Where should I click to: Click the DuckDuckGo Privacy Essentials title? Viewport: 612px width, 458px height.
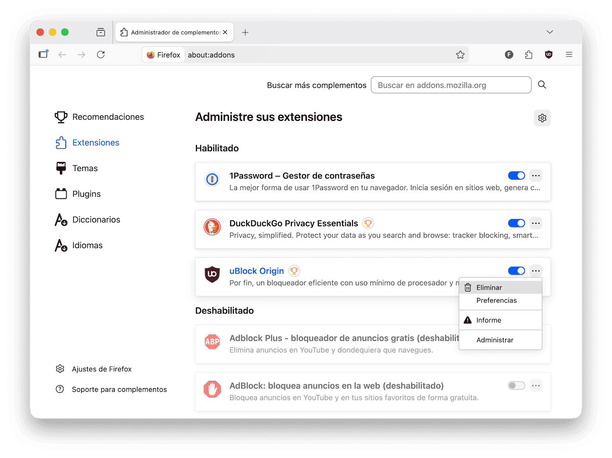[x=294, y=223]
